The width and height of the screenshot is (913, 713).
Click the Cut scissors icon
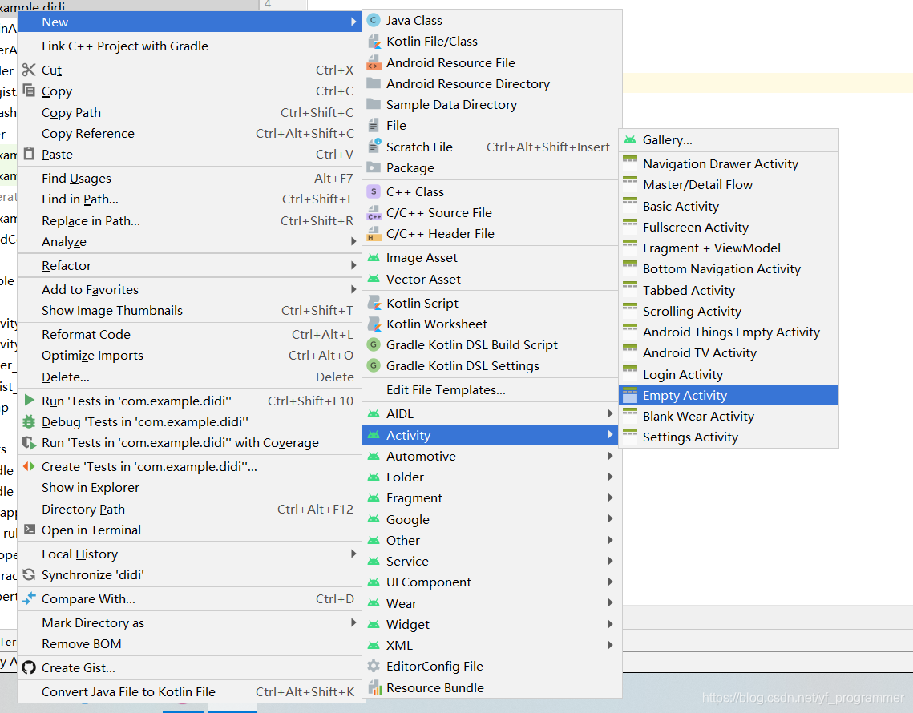tap(29, 70)
